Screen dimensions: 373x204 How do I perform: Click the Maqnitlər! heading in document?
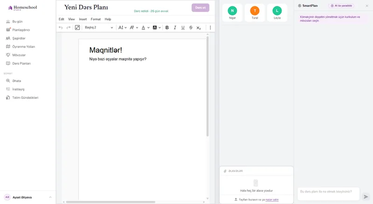coord(106,50)
